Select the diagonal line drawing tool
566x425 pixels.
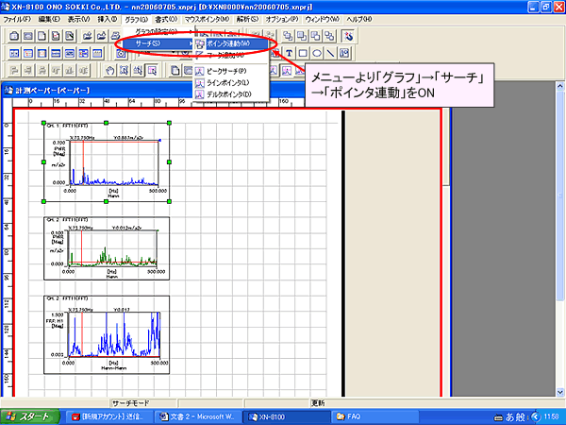tap(329, 52)
